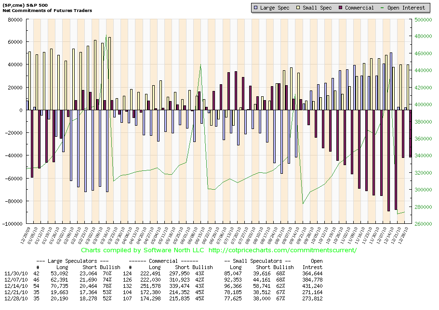Click commercial long value 174,298

pos(150,298)
